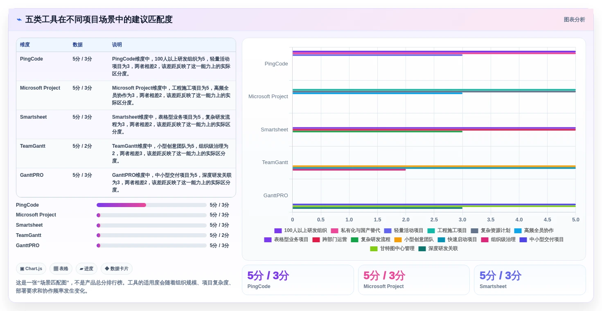This screenshot has width=602, height=311.
Task: Select the TeamGantt table row name
Action: 33,146
